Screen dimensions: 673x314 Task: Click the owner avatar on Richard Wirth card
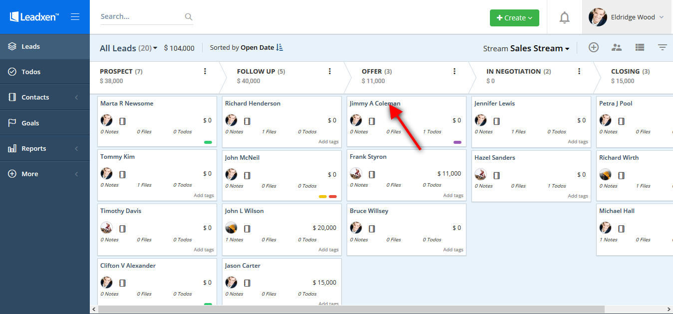pyautogui.click(x=605, y=174)
